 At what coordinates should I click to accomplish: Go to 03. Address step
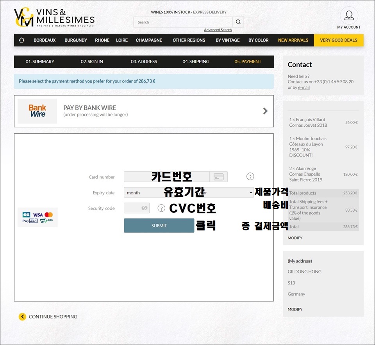144,61
